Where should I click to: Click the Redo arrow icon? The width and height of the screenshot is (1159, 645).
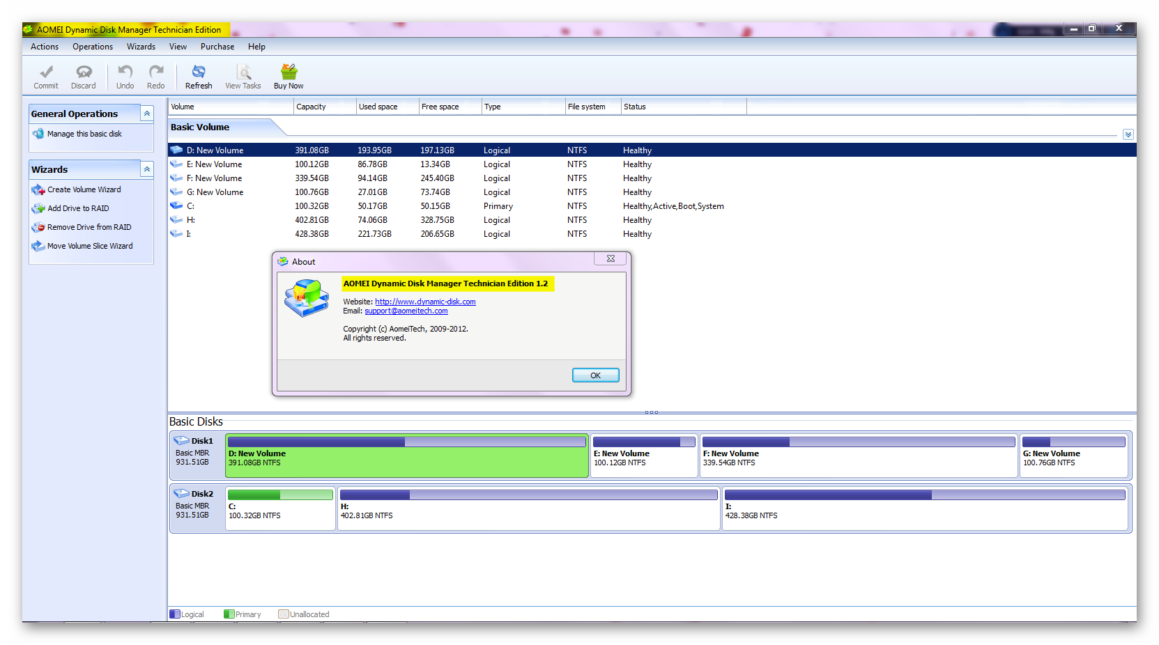coord(156,72)
